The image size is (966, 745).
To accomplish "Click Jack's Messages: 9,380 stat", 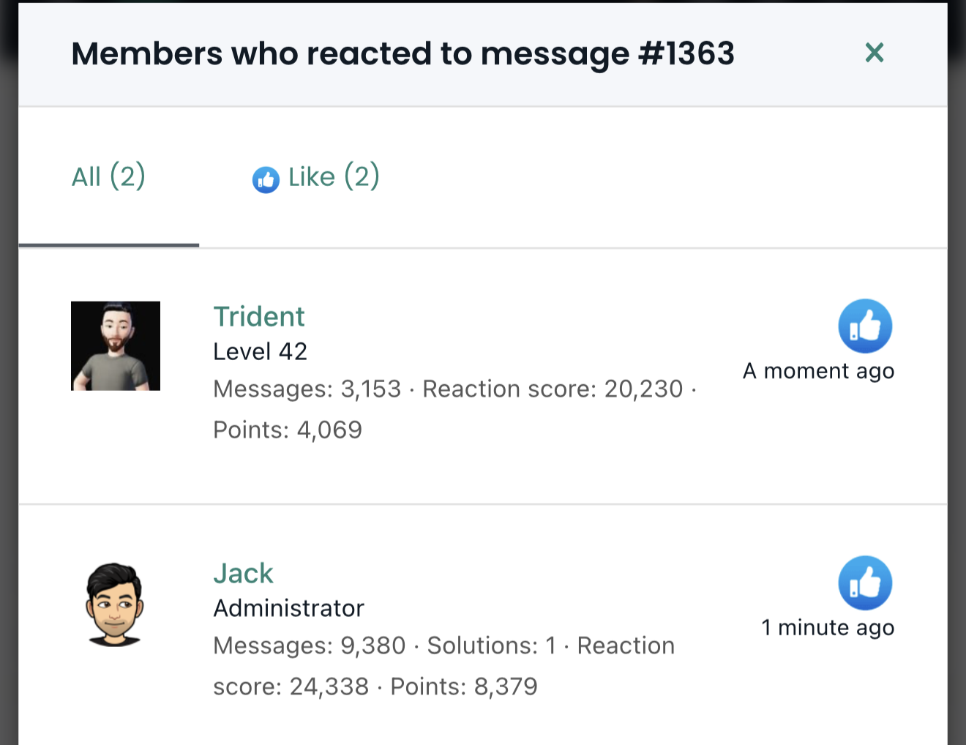I will tap(310, 645).
